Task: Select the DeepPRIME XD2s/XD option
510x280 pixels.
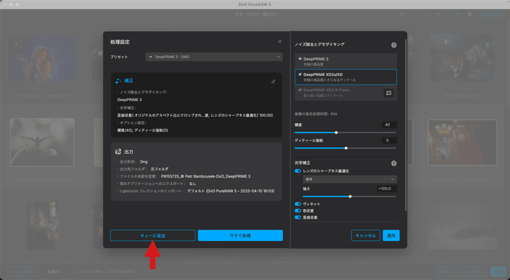Action: click(x=346, y=77)
